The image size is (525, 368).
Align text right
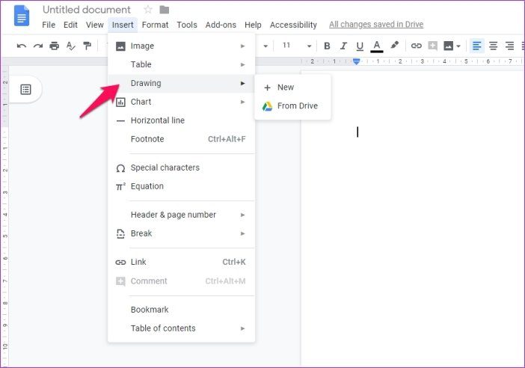tap(509, 46)
